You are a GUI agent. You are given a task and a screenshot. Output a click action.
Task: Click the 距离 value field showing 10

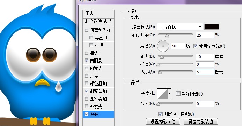point(205,57)
